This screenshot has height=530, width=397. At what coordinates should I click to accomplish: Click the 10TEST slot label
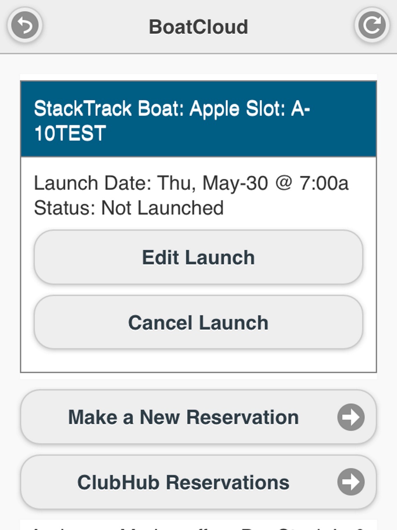pyautogui.click(x=70, y=134)
